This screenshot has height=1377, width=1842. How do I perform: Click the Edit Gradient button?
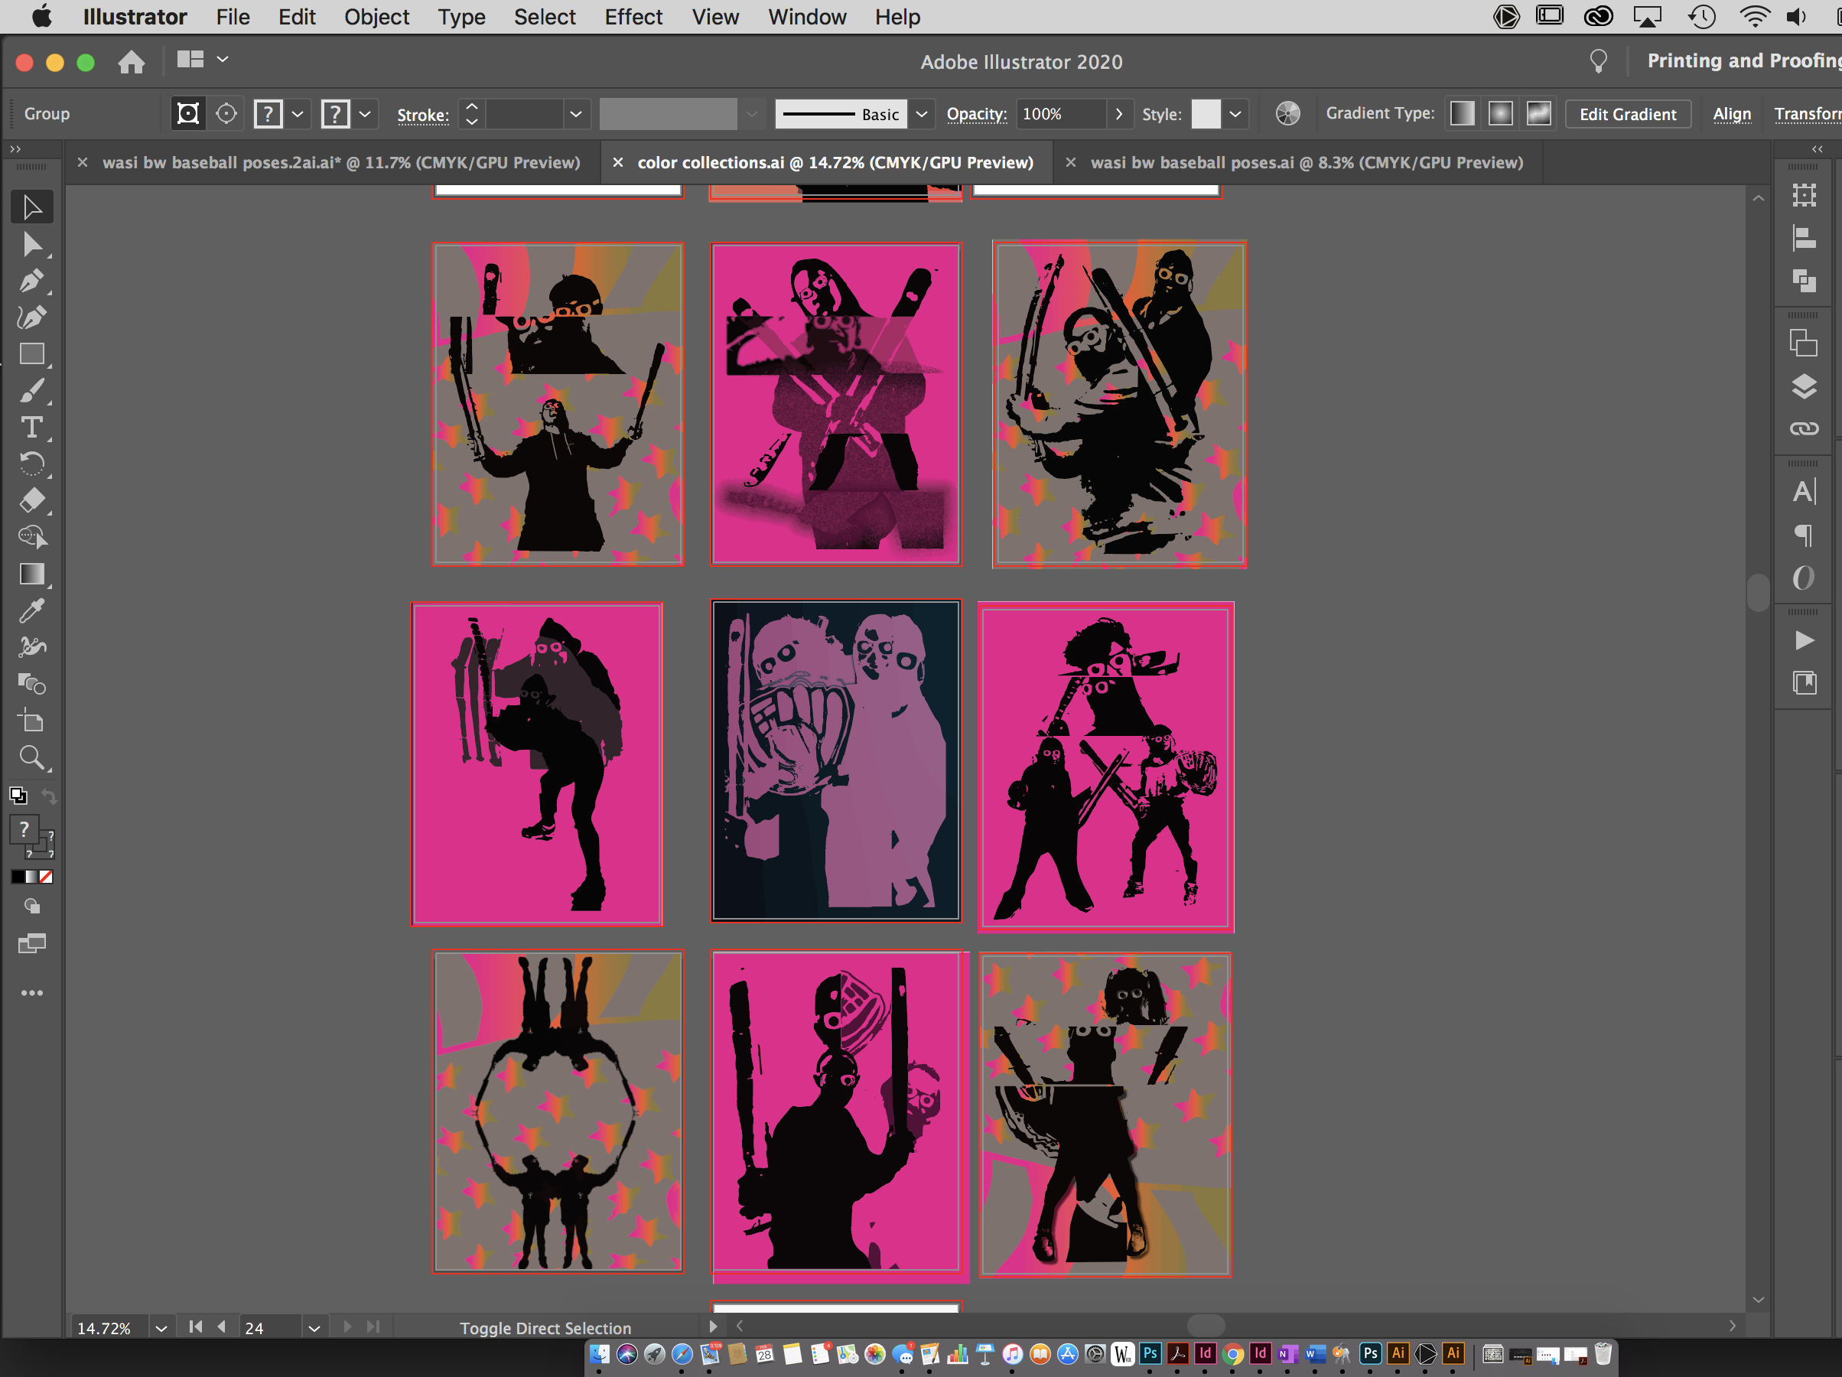[1627, 114]
